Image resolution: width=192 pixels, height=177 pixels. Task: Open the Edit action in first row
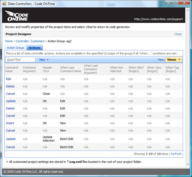8,79
